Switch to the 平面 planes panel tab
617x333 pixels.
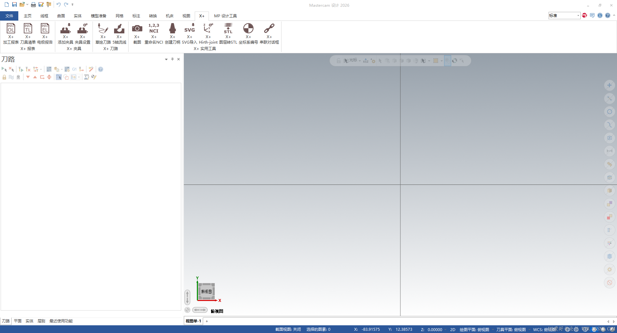tap(18, 321)
